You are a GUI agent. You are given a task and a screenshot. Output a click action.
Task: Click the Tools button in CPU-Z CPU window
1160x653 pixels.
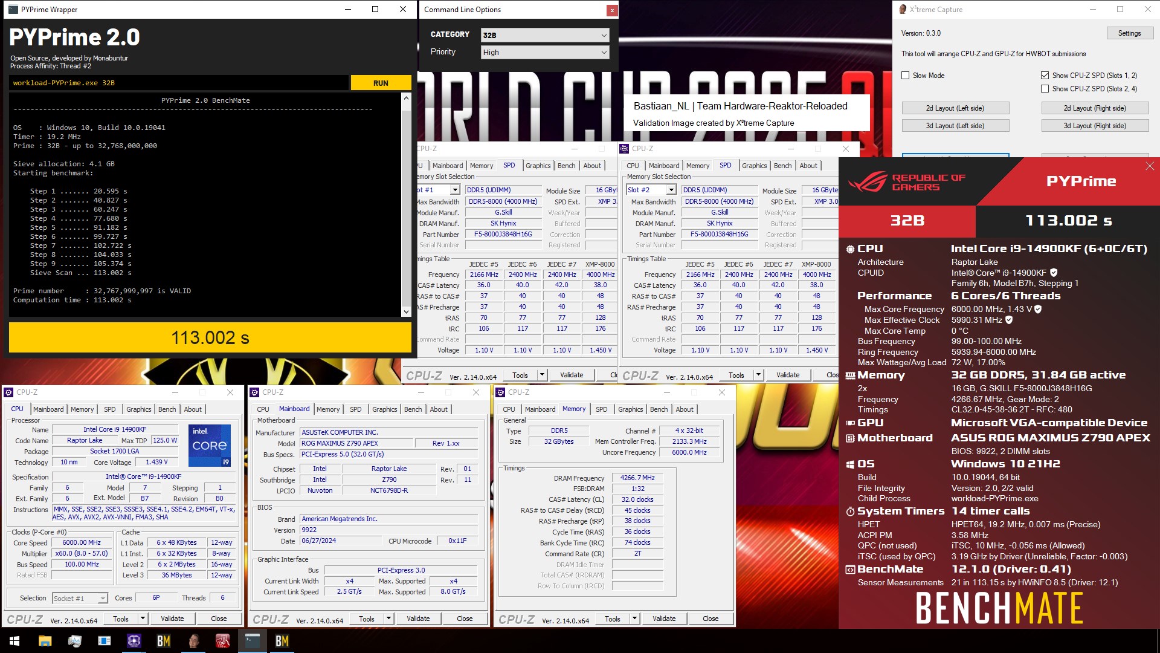pos(121,619)
